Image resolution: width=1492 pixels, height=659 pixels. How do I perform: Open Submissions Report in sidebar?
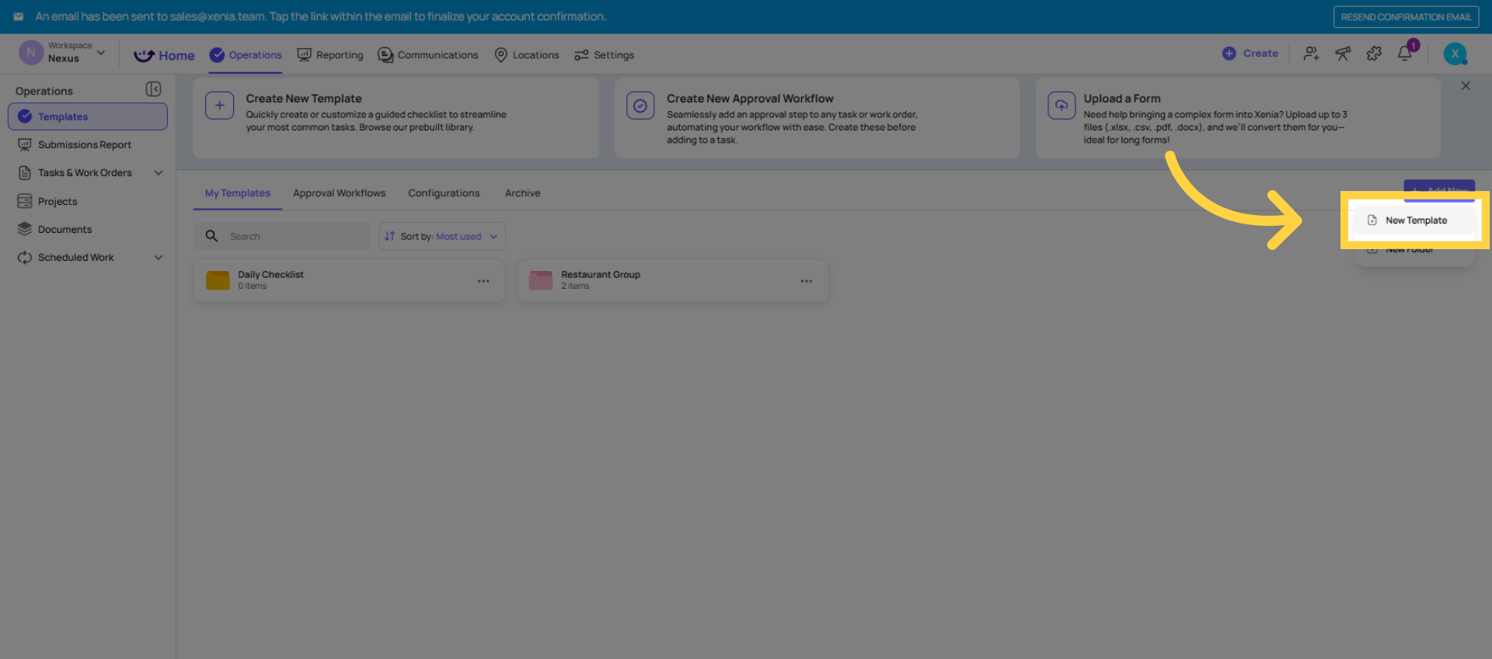pyautogui.click(x=85, y=144)
